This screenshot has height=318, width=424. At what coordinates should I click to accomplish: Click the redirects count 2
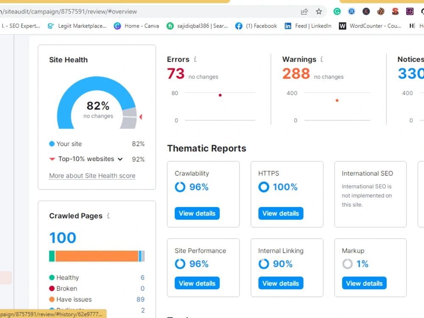click(x=143, y=310)
